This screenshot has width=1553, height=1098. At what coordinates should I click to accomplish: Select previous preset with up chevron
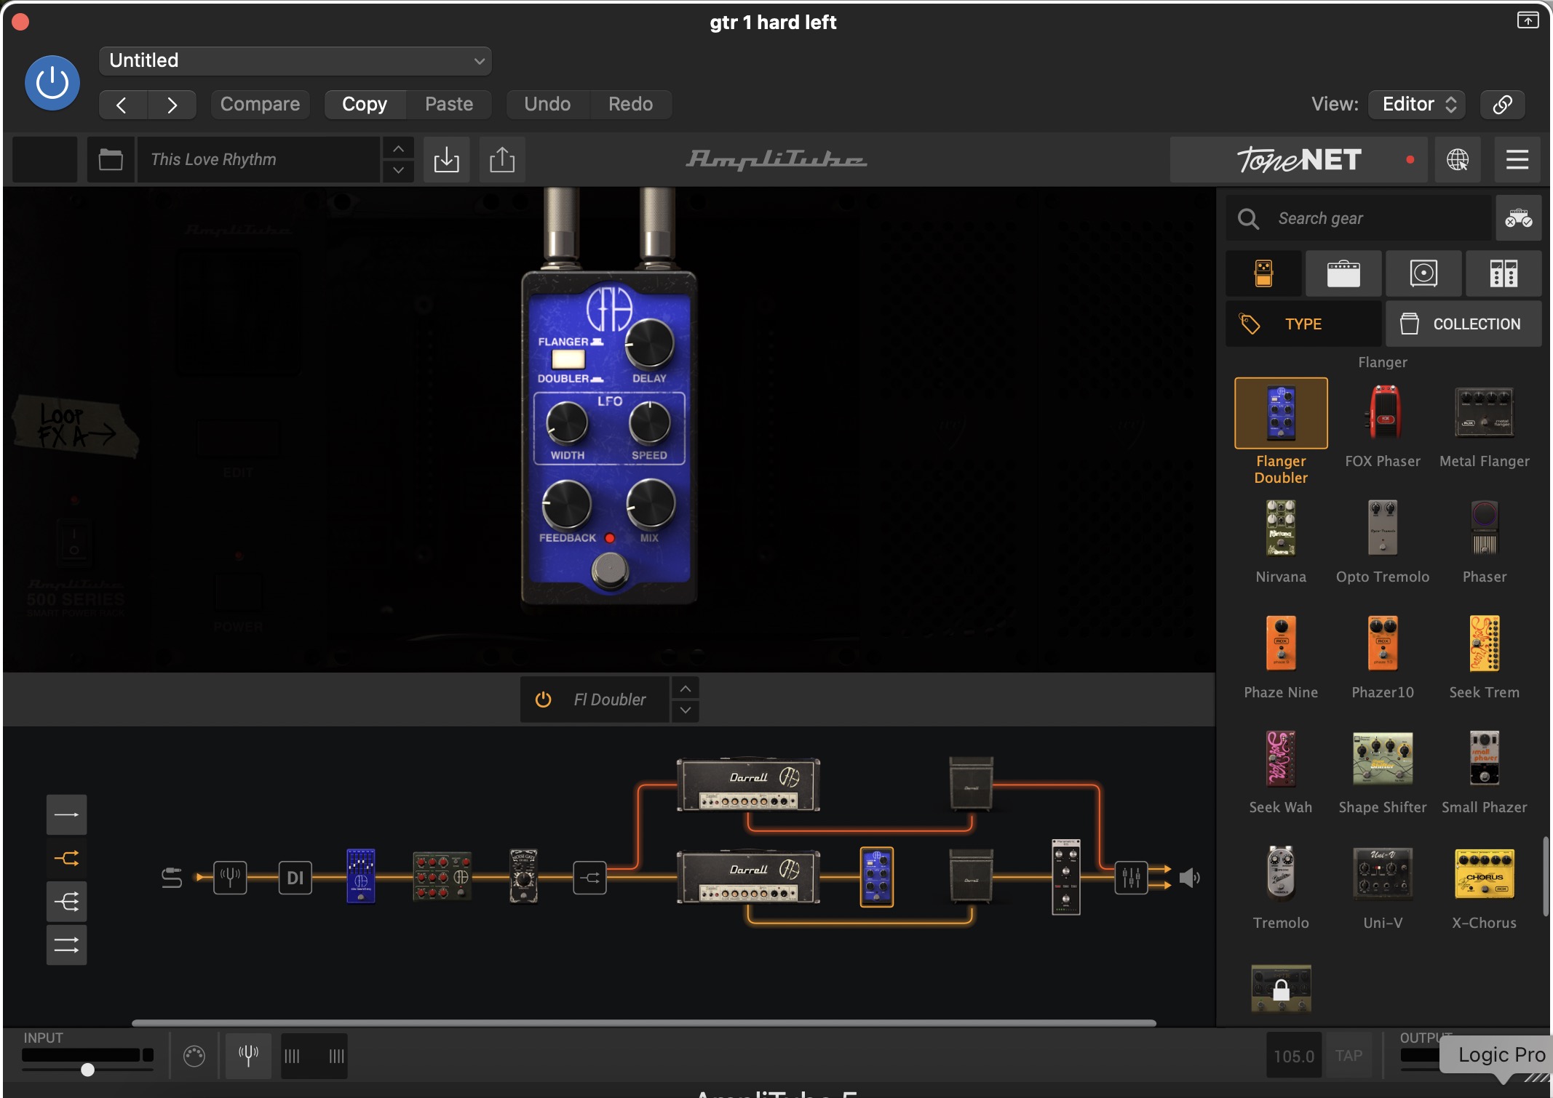click(x=398, y=148)
